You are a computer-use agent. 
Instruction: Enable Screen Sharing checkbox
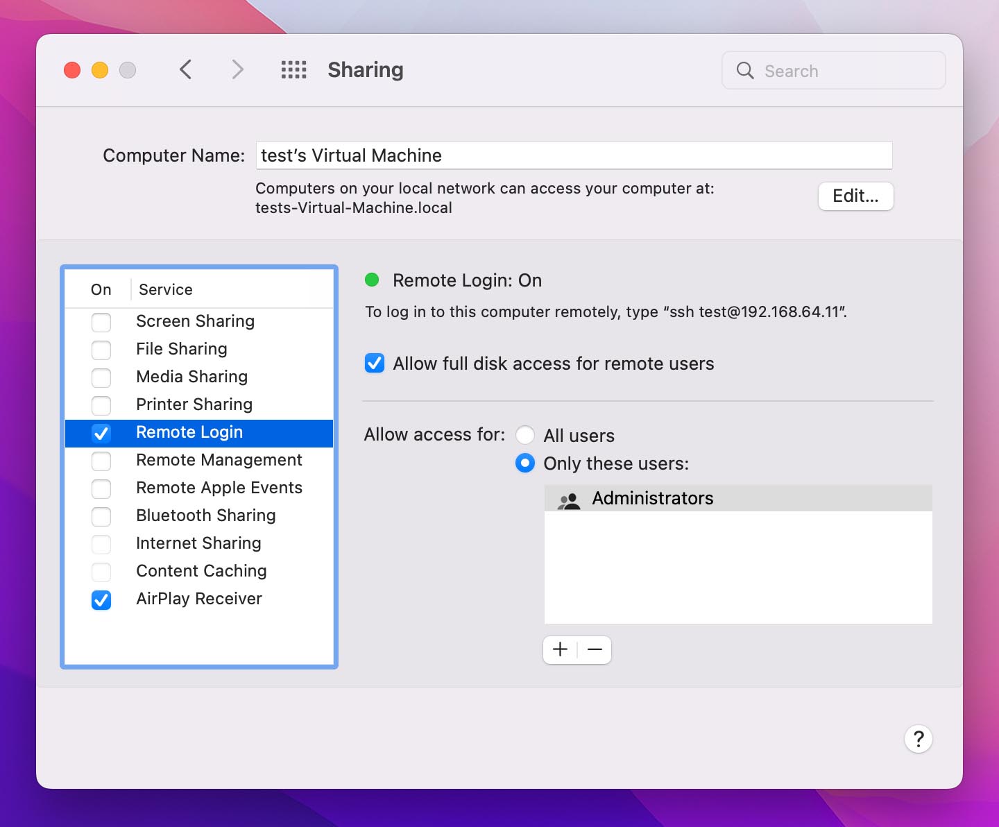coord(101,322)
